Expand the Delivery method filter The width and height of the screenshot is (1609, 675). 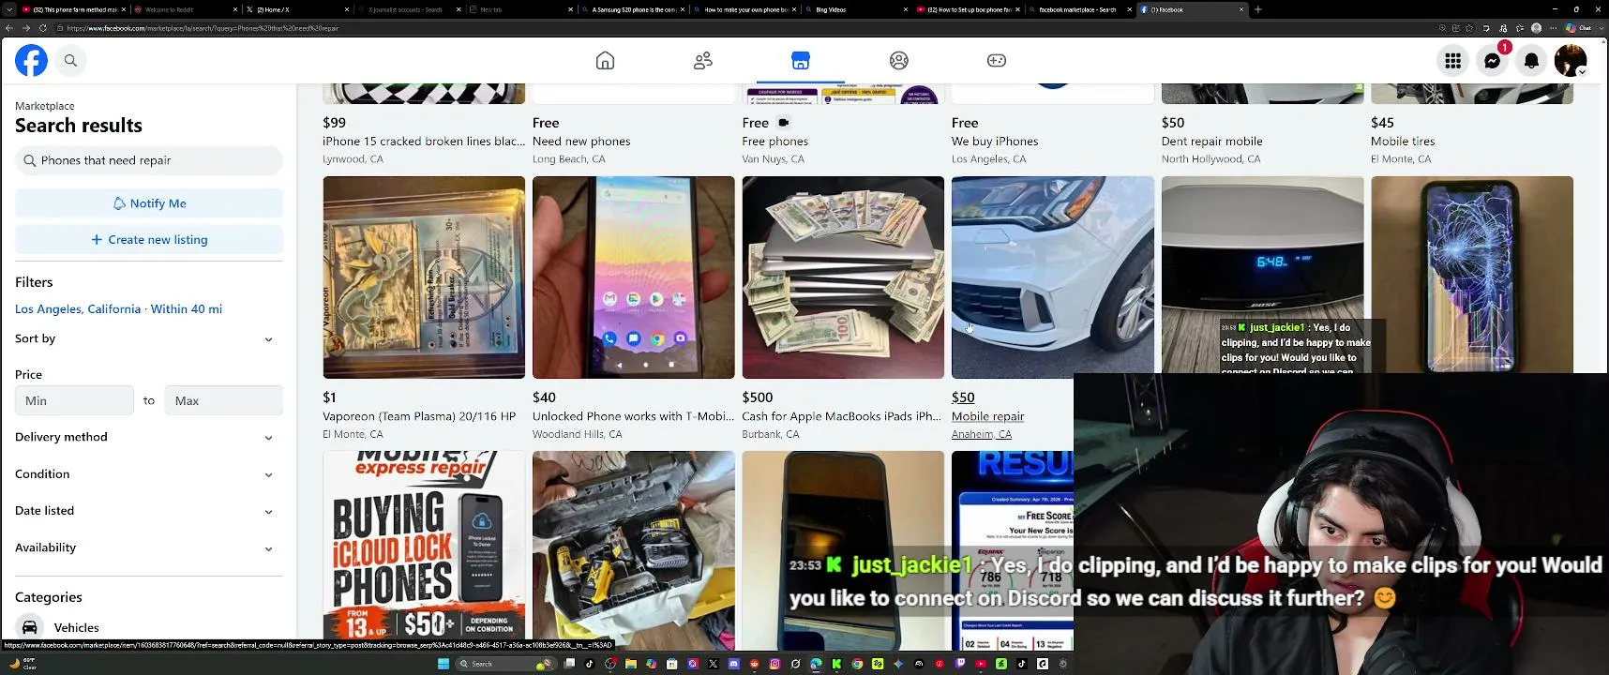tap(148, 437)
